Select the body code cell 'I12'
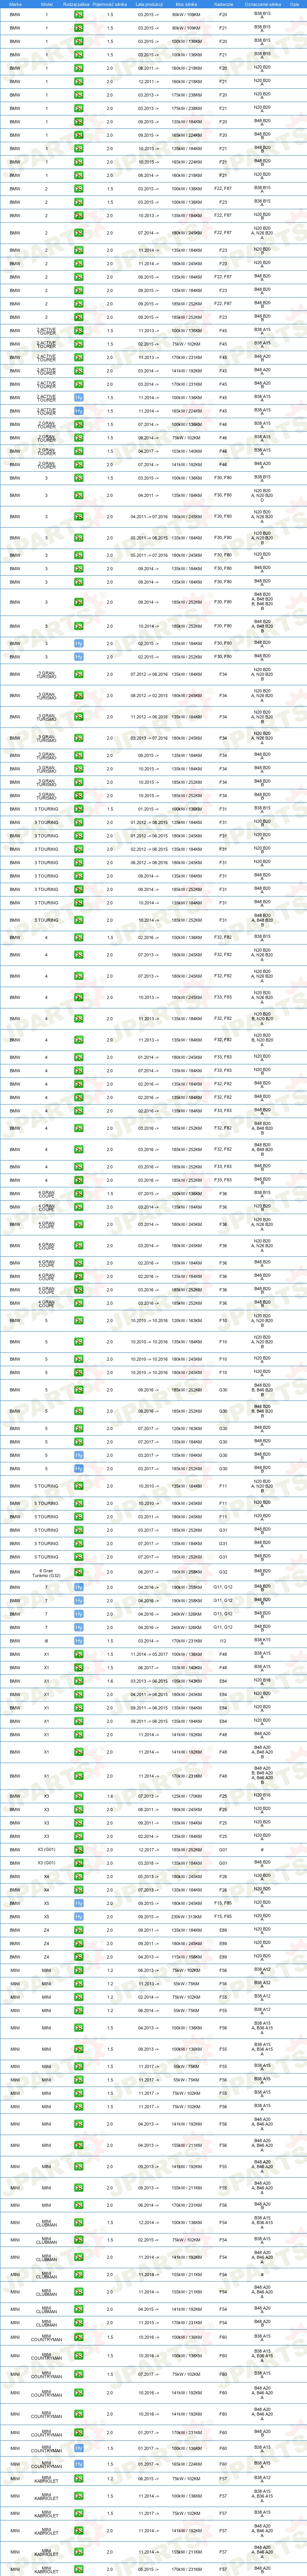 (x=223, y=1641)
